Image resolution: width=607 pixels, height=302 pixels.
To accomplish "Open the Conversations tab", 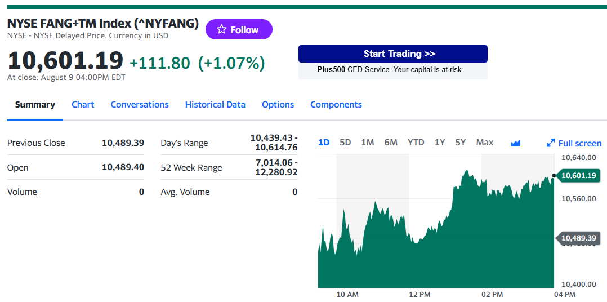I will [x=140, y=105].
